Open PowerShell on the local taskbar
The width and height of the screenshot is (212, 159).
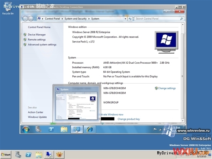coord(29,154)
